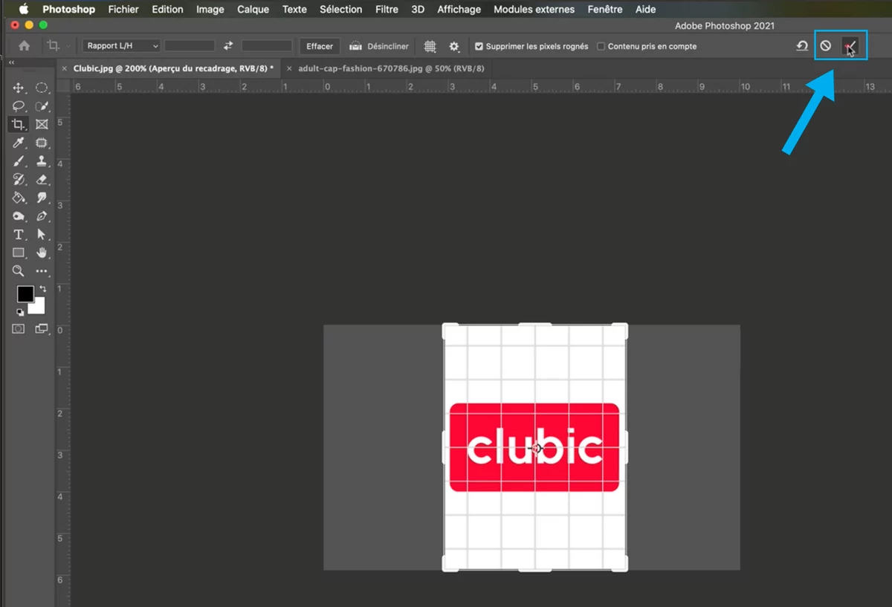Open the Texte menu

[x=294, y=10]
